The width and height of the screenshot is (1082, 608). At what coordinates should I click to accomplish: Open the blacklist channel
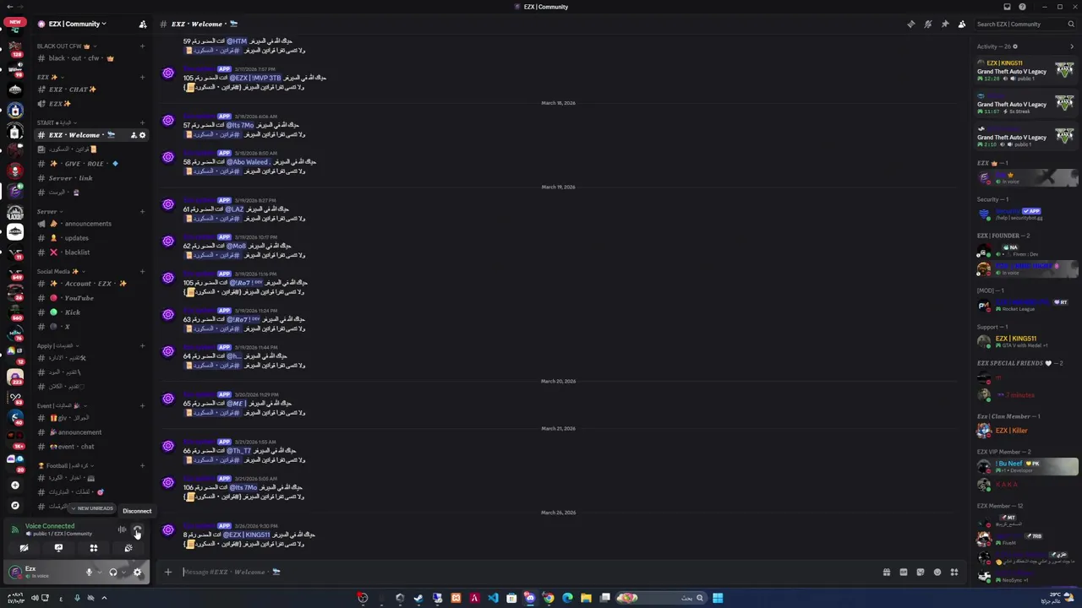[x=91, y=252]
